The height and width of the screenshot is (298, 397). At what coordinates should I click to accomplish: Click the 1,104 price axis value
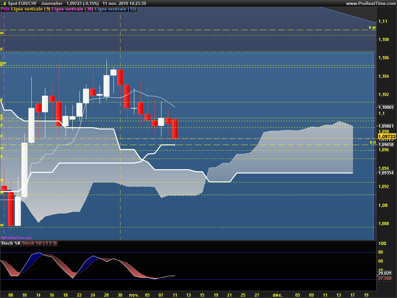coord(384,76)
